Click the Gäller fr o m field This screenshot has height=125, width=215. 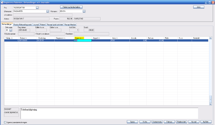[x=41, y=30]
